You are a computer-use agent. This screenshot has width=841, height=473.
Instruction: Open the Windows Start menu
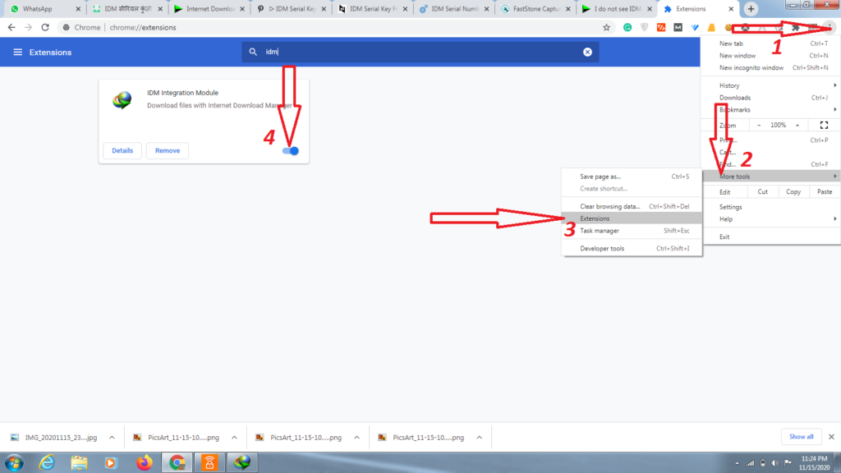(x=14, y=462)
